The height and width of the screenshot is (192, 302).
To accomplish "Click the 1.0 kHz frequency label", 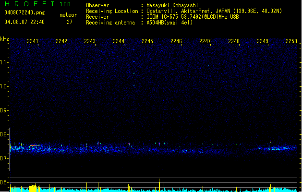I will click(x=4, y=86).
